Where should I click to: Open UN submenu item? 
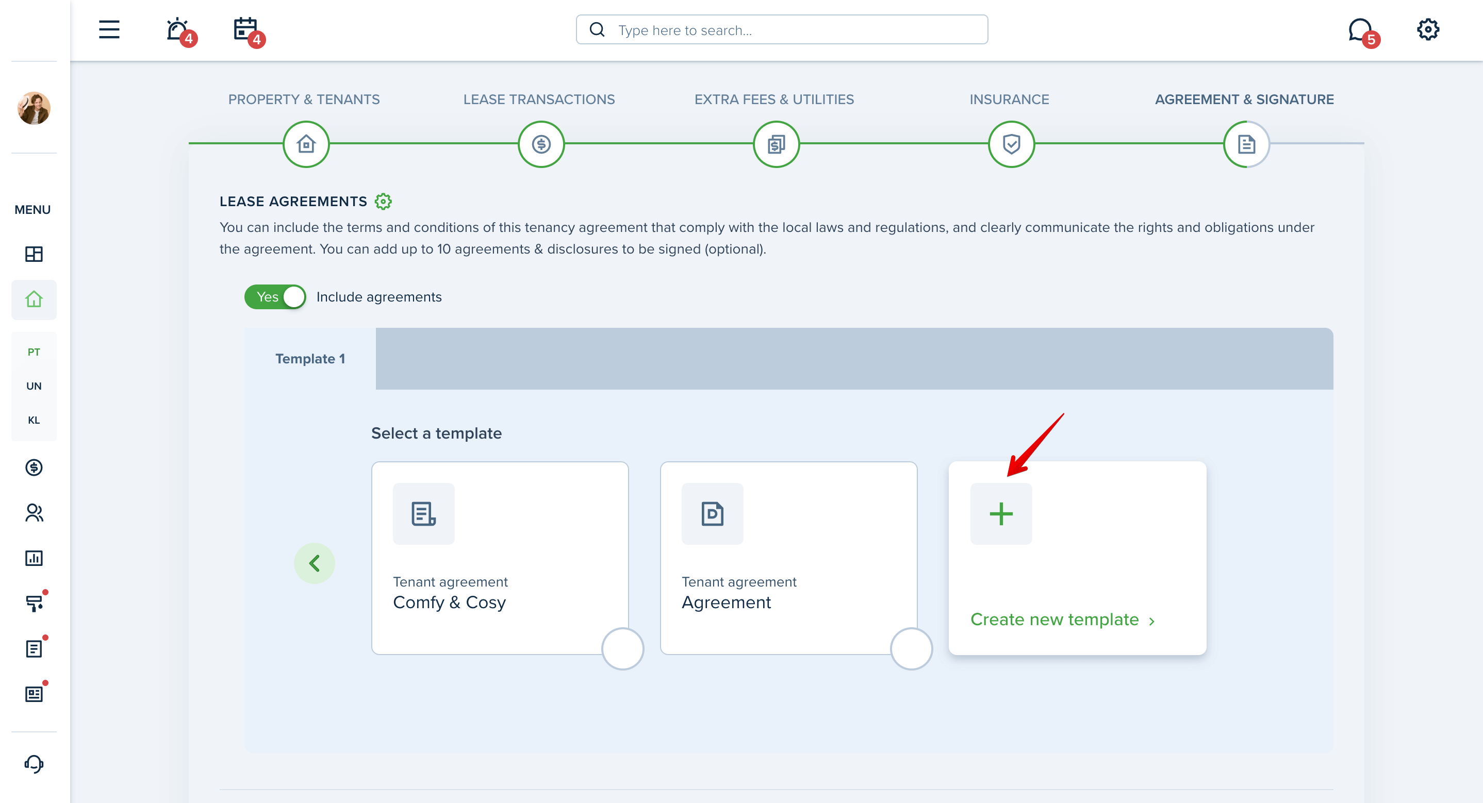tap(34, 386)
